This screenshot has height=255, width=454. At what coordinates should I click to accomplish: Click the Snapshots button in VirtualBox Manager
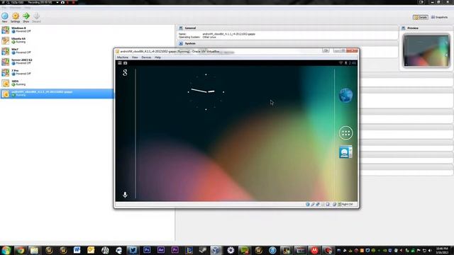440,17
